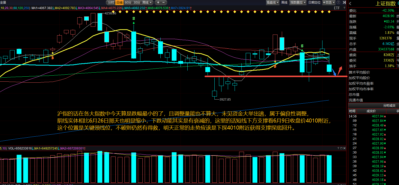Screen dimensions: 399x185
Task: Click trade row at :45 showing 4029.13
Action: click(x=374, y=175)
